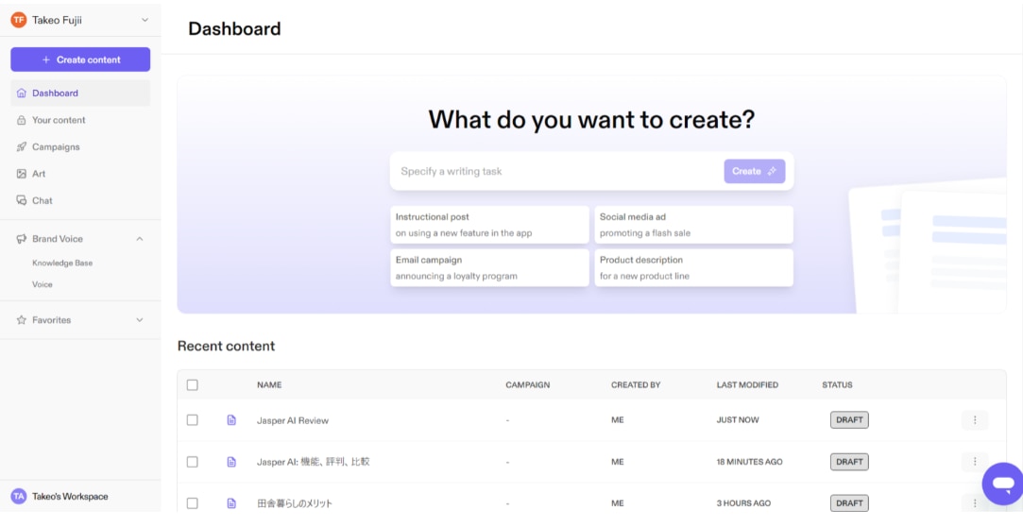Toggle the select-all checkbox in table header
The width and height of the screenshot is (1023, 527).
[x=193, y=384]
